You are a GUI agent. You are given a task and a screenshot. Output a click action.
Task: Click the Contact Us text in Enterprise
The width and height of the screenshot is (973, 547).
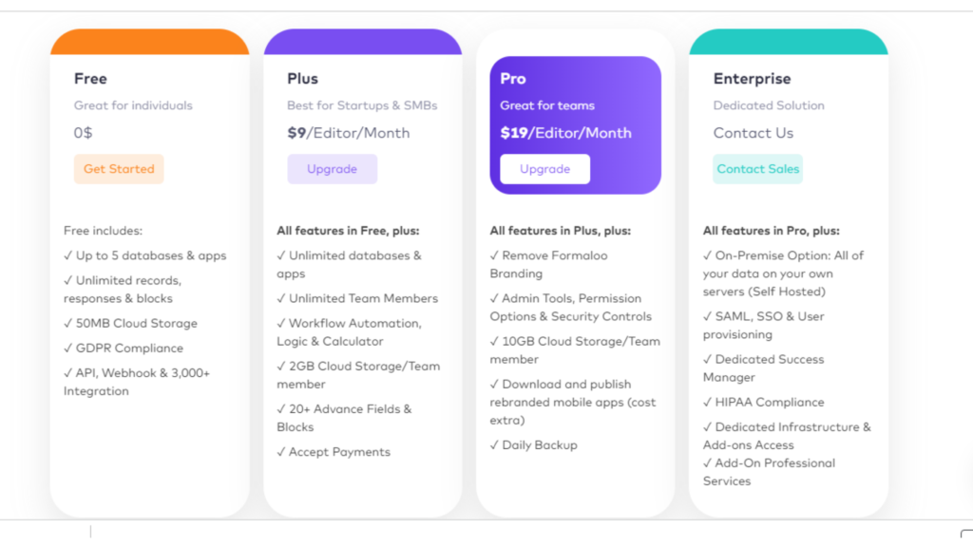coord(753,133)
